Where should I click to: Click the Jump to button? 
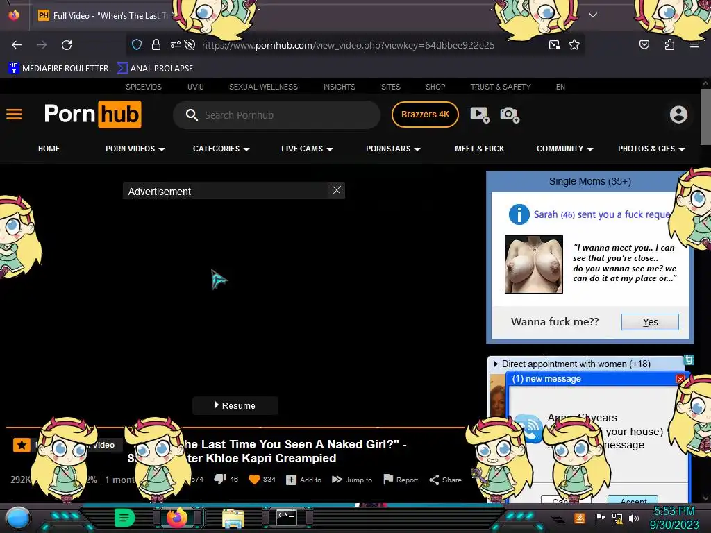pyautogui.click(x=352, y=480)
